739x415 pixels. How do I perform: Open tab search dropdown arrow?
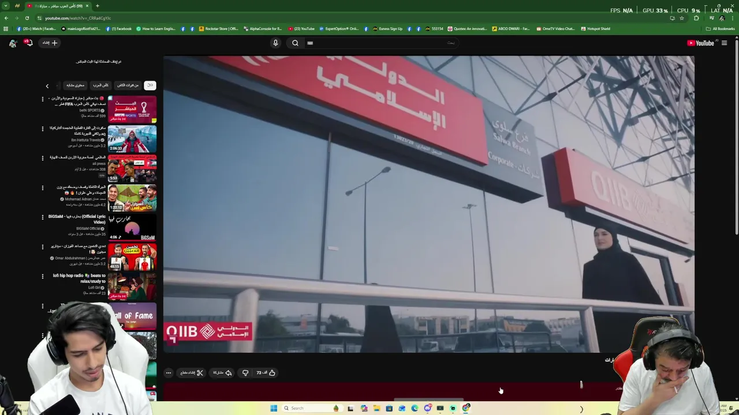6,6
